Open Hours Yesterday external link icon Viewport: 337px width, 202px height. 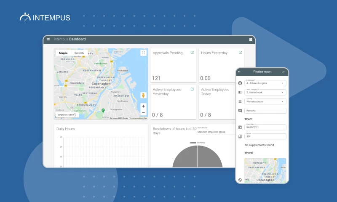point(241,53)
